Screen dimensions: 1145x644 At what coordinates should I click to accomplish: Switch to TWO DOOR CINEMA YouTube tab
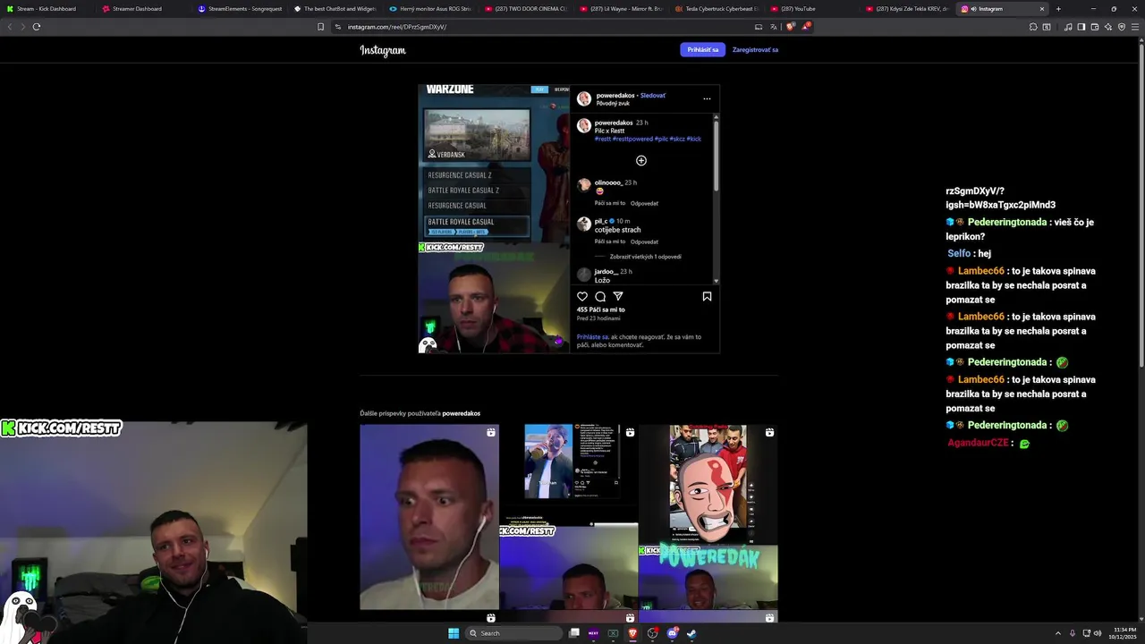pyautogui.click(x=526, y=9)
